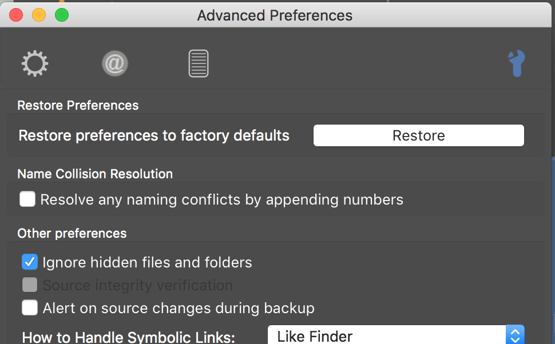The height and width of the screenshot is (344, 555).
Task: Open the log document preferences icon
Action: [199, 63]
